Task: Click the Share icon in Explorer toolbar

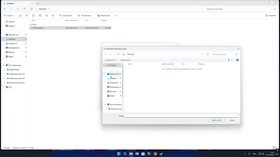Action: click(x=47, y=16)
